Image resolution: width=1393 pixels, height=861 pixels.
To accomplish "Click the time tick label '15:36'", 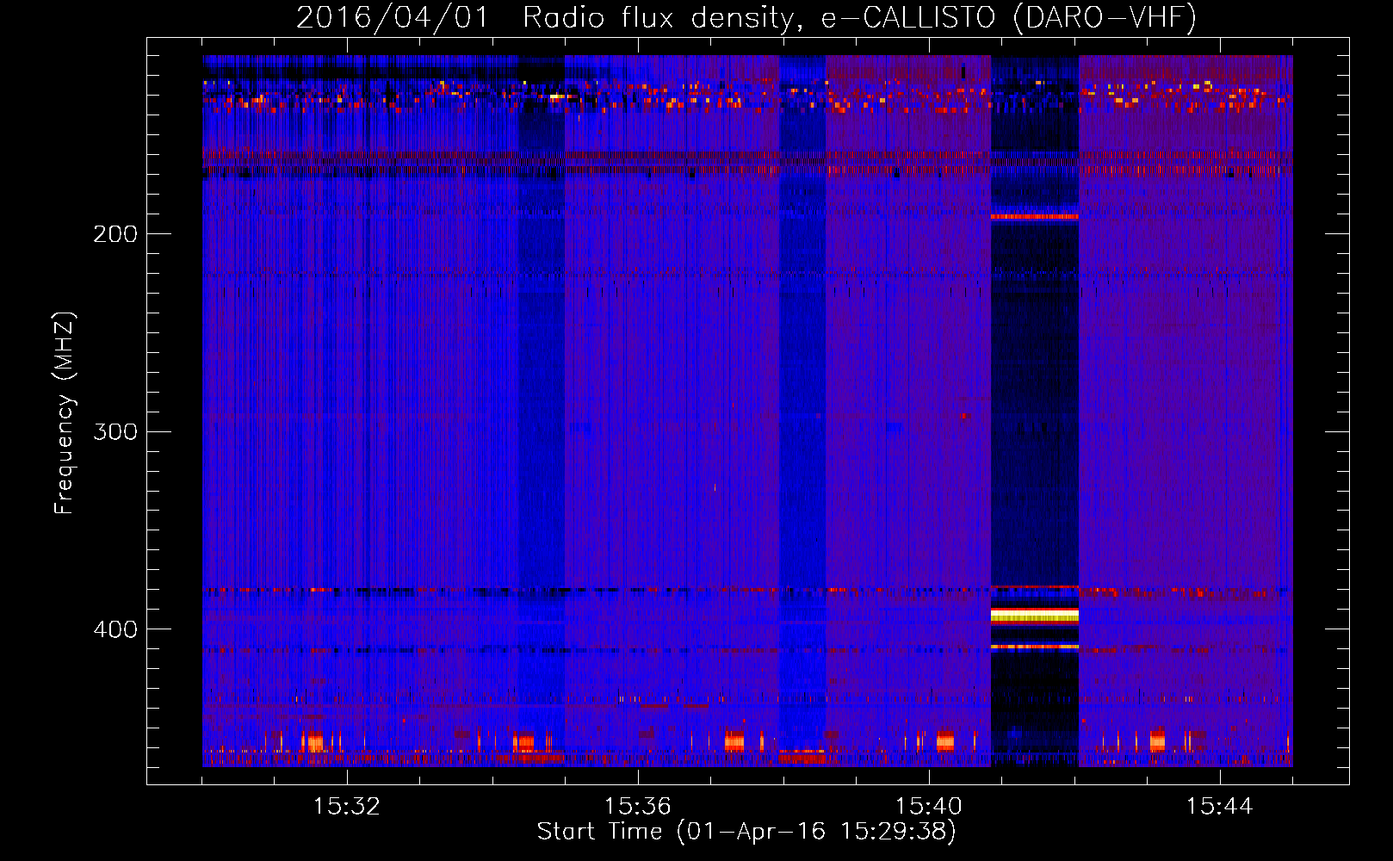I will [x=637, y=807].
